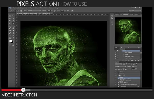The image size is (154, 99).
Task: Switch to the History tab
Action: pyautogui.click(x=117, y=49)
